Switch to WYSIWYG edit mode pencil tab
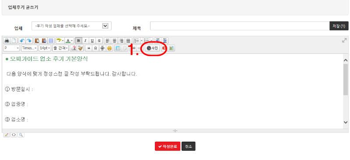The height and width of the screenshot is (160, 350). (7, 135)
